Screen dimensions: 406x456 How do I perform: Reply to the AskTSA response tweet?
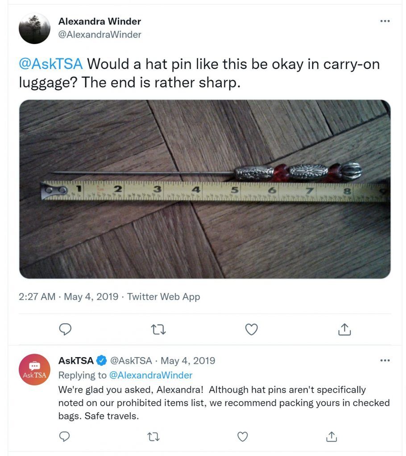pyautogui.click(x=64, y=436)
